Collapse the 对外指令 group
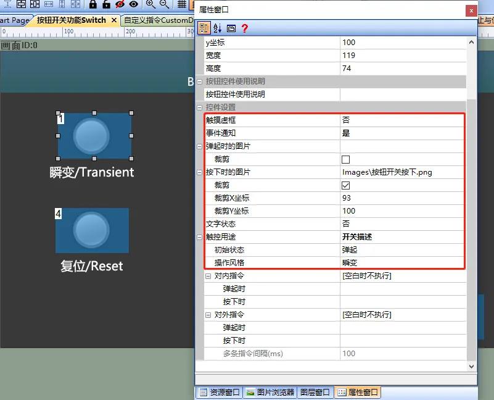Image resolution: width=494 pixels, height=400 pixels. (208, 315)
